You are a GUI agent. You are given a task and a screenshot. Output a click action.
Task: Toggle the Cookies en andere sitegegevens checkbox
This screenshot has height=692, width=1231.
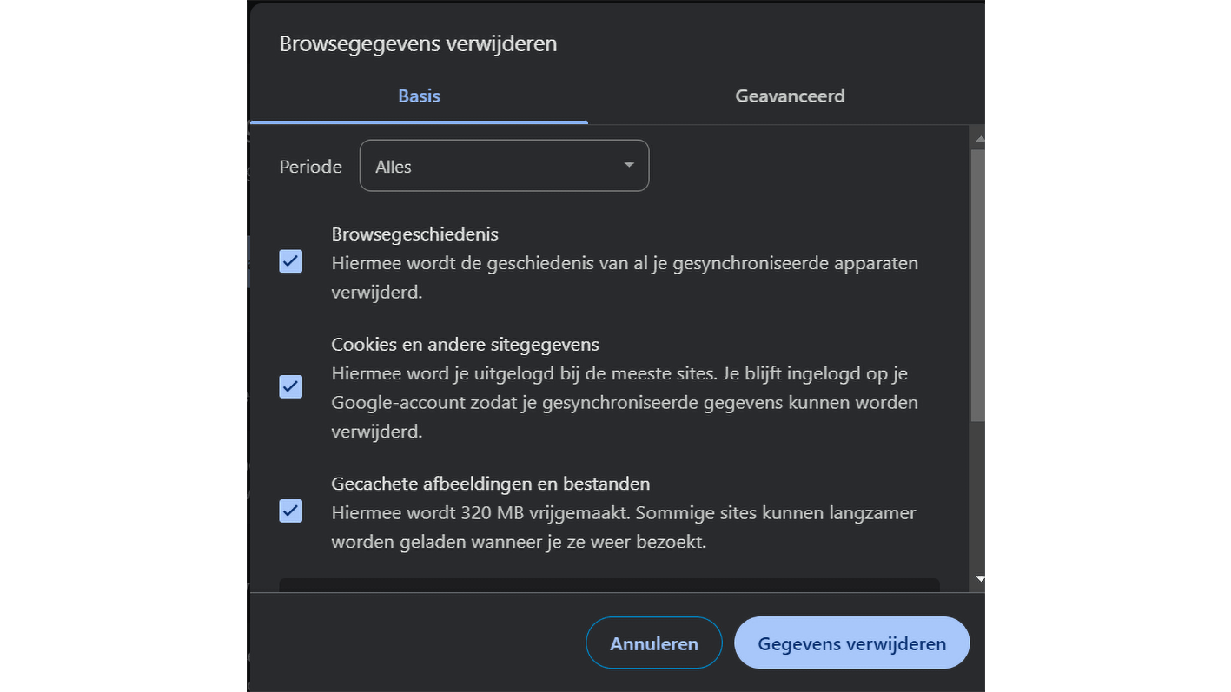pyautogui.click(x=291, y=386)
